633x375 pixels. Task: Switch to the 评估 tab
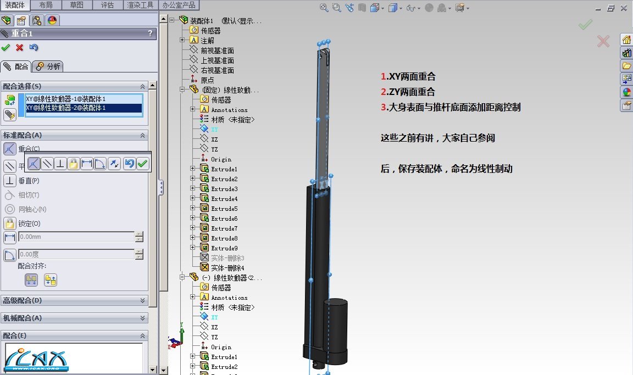click(107, 5)
